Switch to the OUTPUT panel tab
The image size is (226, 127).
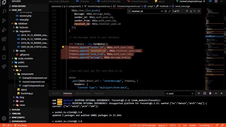click(x=56, y=93)
